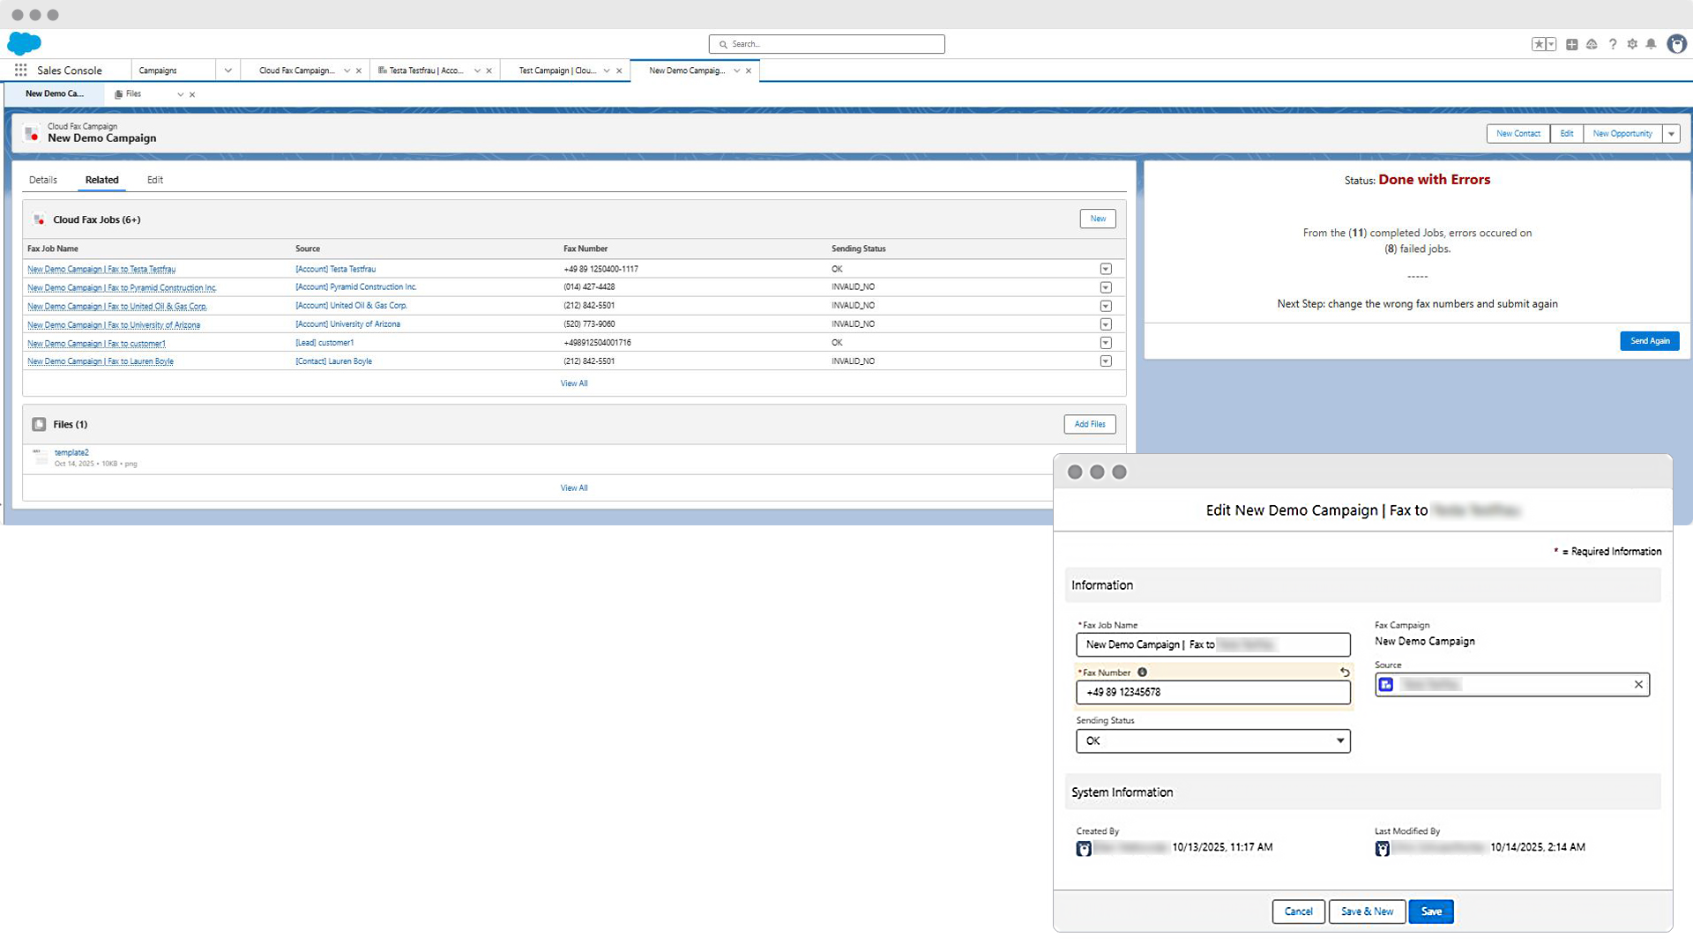This screenshot has width=1693, height=952.
Task: Click the user avatar profile icon
Action: click(1676, 44)
